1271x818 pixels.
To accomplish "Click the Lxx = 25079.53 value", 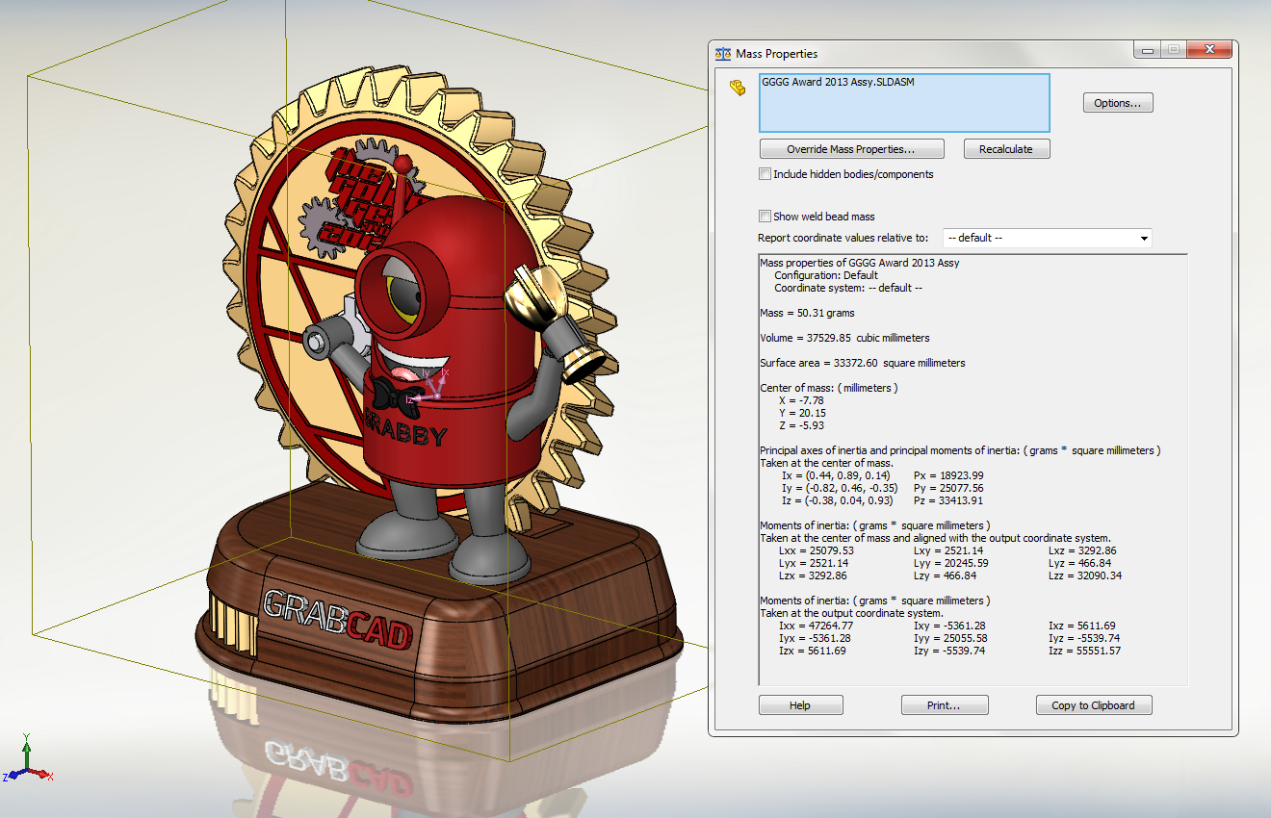I will click(x=816, y=550).
